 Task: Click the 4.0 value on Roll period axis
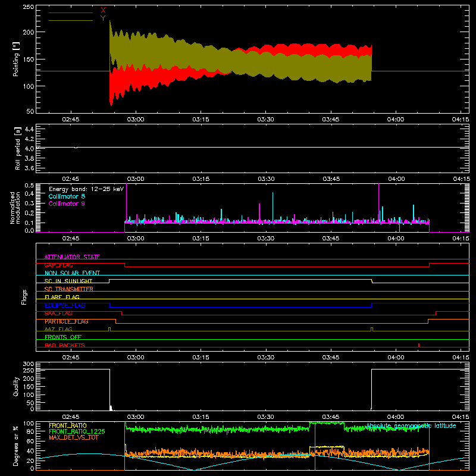(29, 149)
